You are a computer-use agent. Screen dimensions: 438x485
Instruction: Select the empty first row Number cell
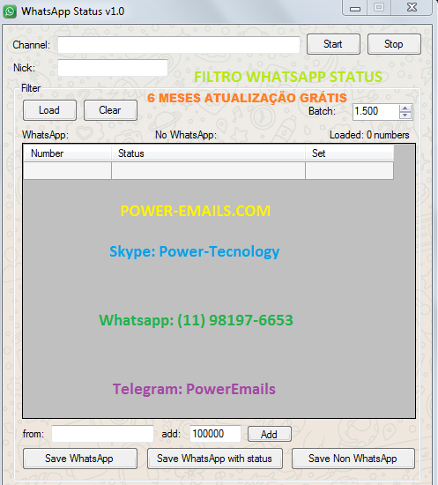[67, 170]
